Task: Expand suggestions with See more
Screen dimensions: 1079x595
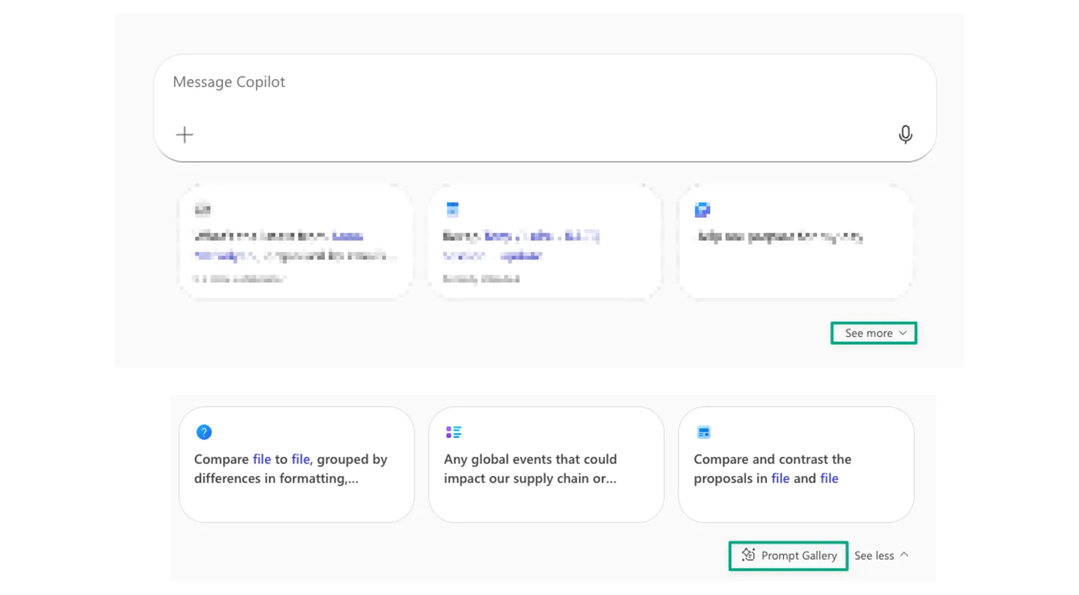Action: (873, 333)
